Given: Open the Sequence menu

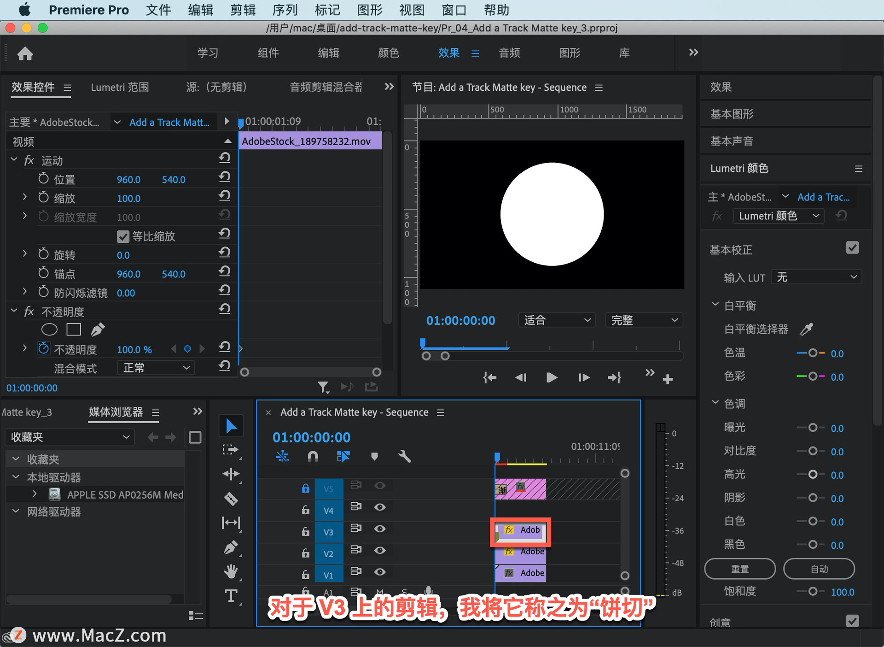Looking at the screenshot, I should coord(285,10).
